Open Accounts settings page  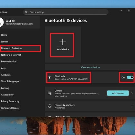click(x=6, y=75)
